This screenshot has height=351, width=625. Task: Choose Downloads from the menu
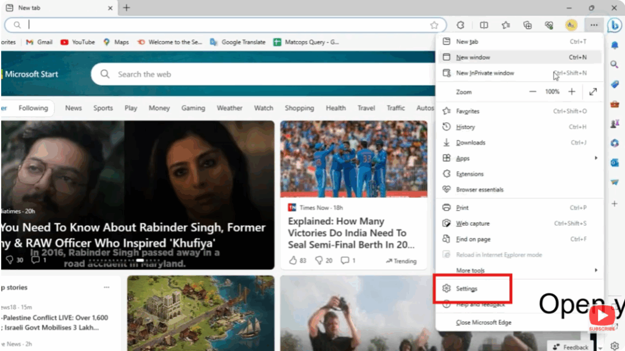click(471, 142)
